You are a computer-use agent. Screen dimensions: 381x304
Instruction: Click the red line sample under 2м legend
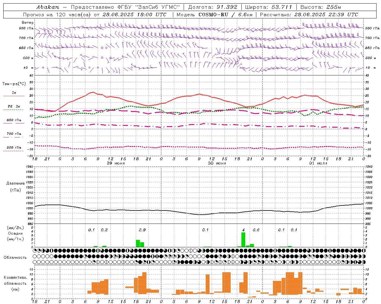14,96
